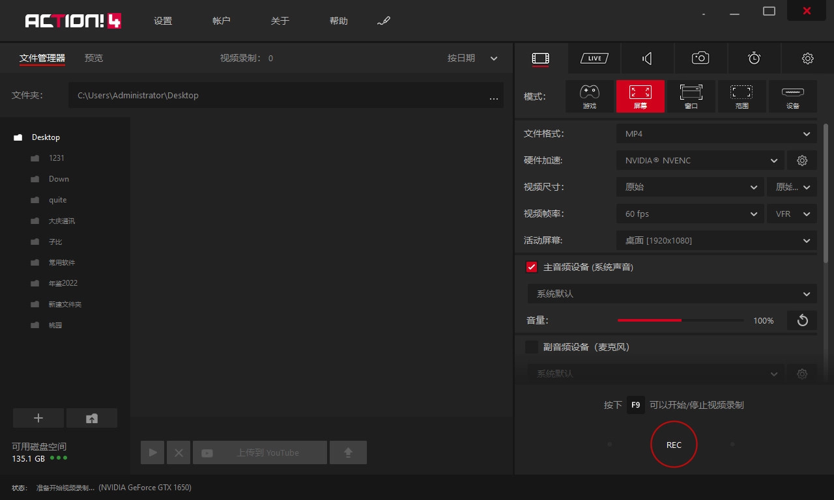Open the 60 fps frame rate dropdown
The image size is (834, 500).
(690, 214)
